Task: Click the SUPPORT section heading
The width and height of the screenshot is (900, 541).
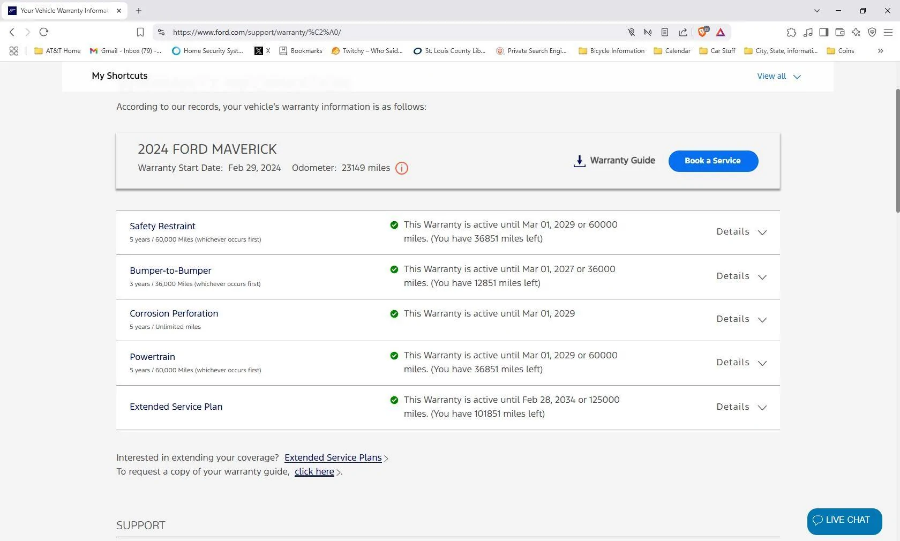Action: click(141, 525)
